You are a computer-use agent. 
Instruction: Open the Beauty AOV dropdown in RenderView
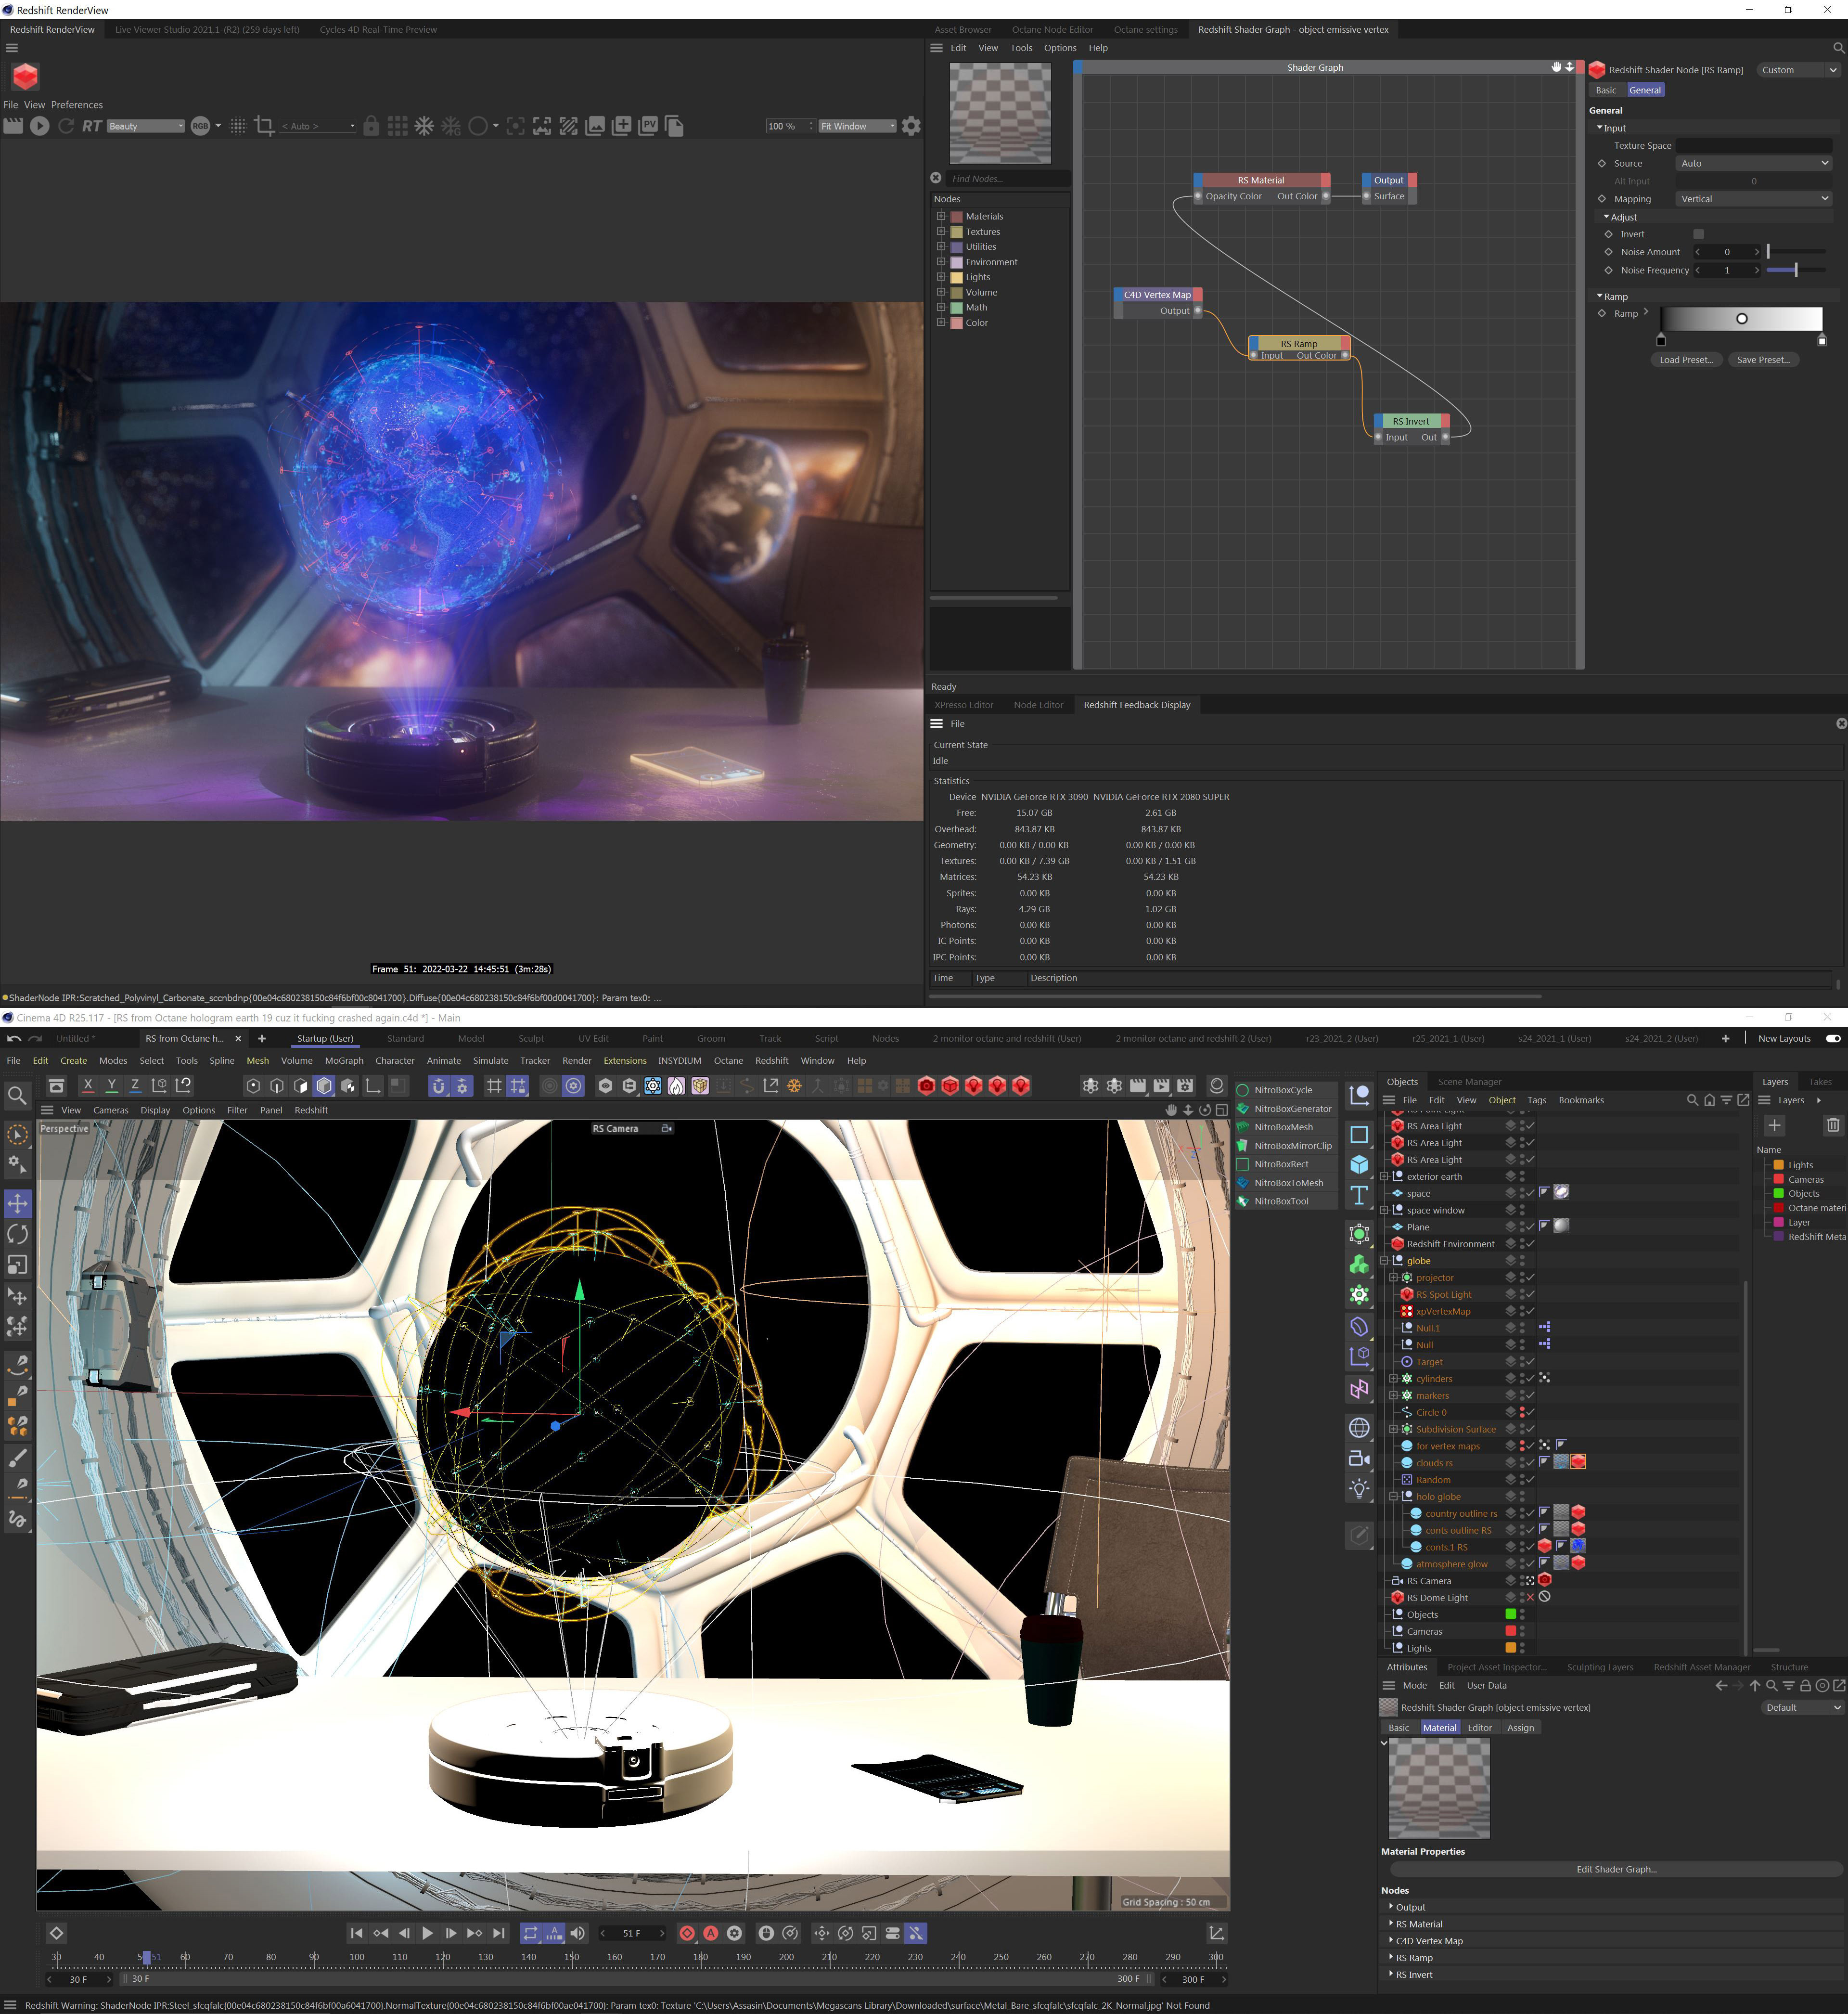[x=146, y=126]
